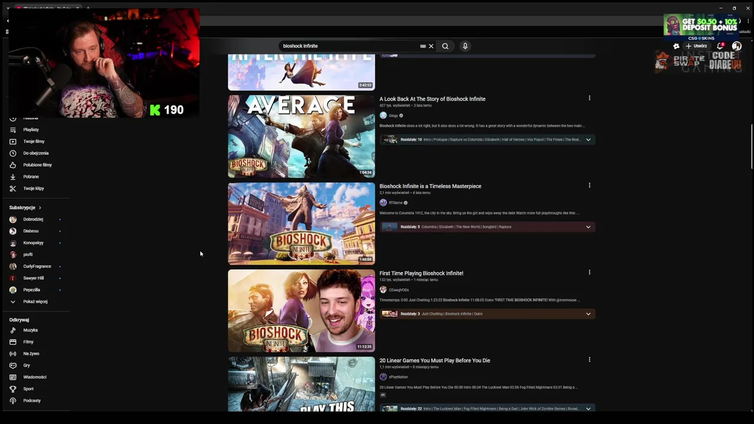Expand chapters for 'A Look Back' video
Image resolution: width=754 pixels, height=424 pixels.
pos(588,140)
